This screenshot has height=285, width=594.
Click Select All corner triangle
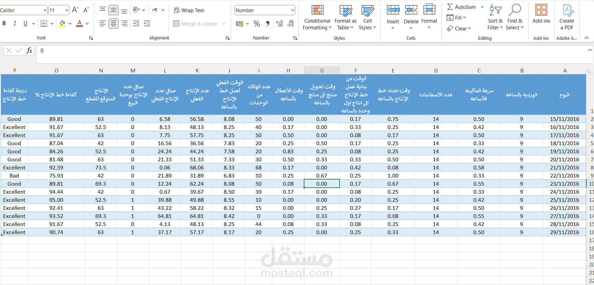point(590,70)
